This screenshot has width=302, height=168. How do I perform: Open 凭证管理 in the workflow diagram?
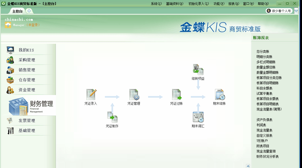(x=134, y=95)
